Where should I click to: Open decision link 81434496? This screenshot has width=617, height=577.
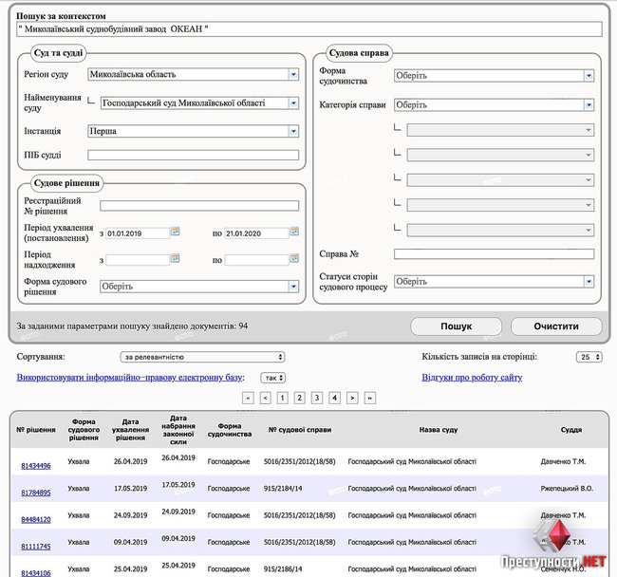tap(36, 466)
